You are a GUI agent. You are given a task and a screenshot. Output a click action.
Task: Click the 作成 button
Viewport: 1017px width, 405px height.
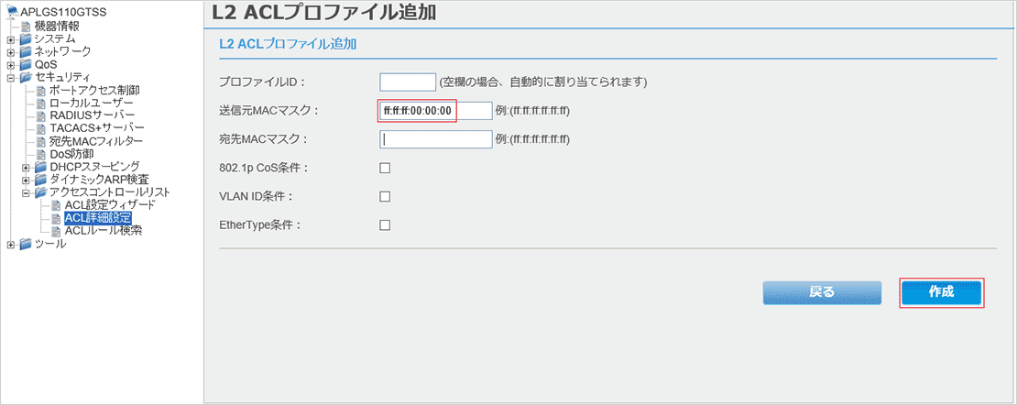coord(942,292)
